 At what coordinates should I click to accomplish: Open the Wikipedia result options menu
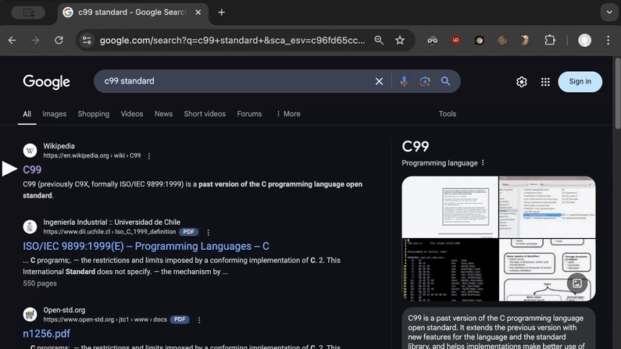pos(149,156)
